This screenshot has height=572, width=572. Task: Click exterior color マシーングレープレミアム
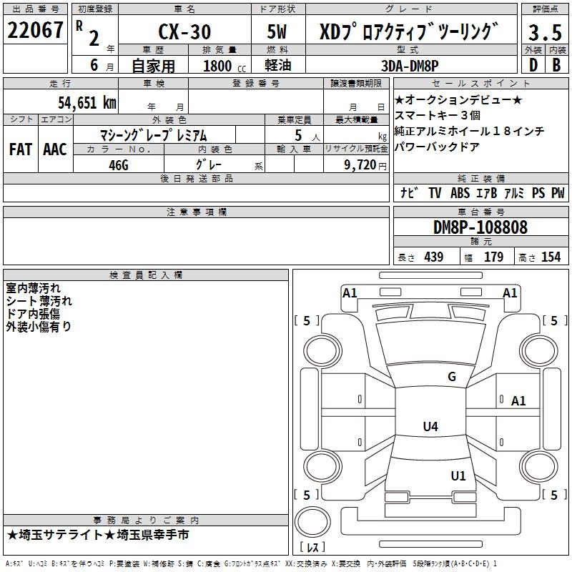click(x=154, y=135)
